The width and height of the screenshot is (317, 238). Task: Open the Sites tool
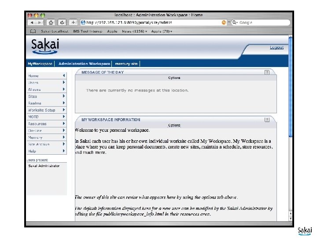click(47, 97)
